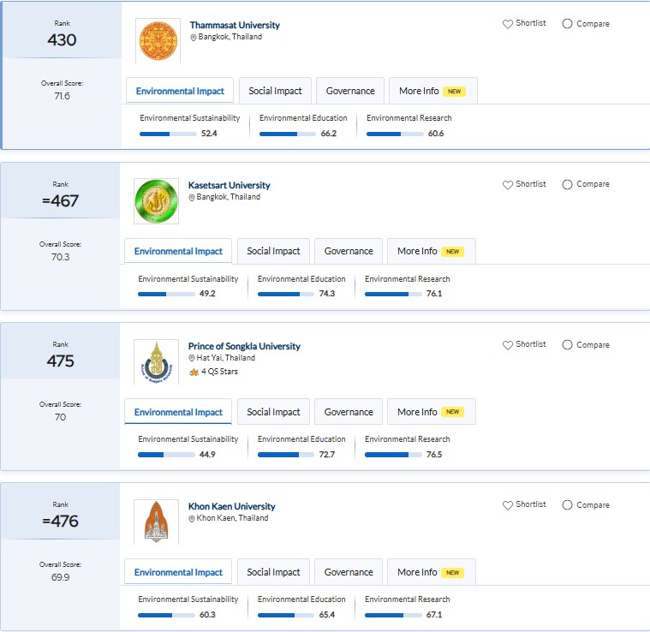Open the Kasetsart University name link
The image size is (650, 632).
(229, 185)
